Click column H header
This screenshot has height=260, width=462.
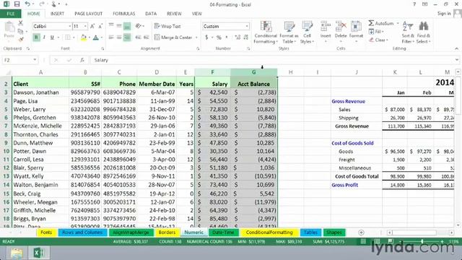coord(290,72)
